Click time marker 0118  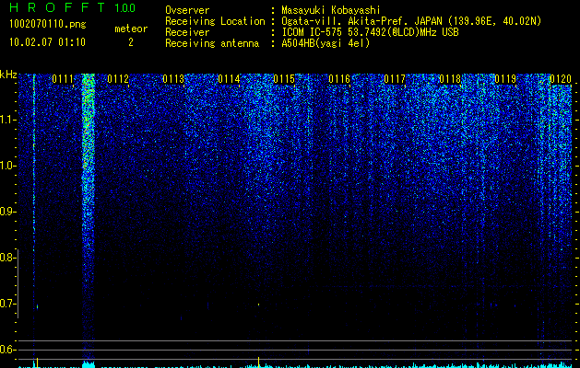450,78
